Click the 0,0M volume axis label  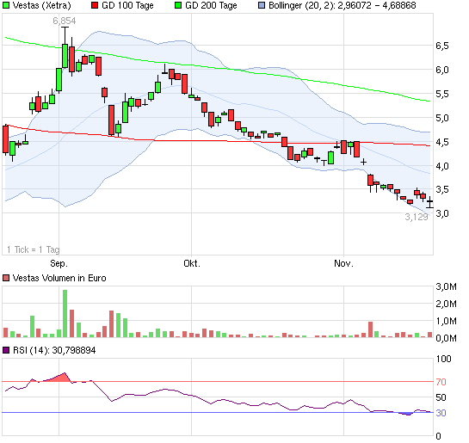(446, 338)
